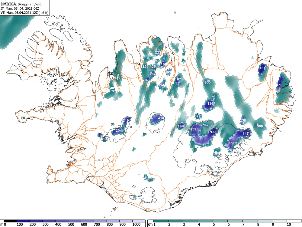Select the visibility value 425

coord(153,67)
